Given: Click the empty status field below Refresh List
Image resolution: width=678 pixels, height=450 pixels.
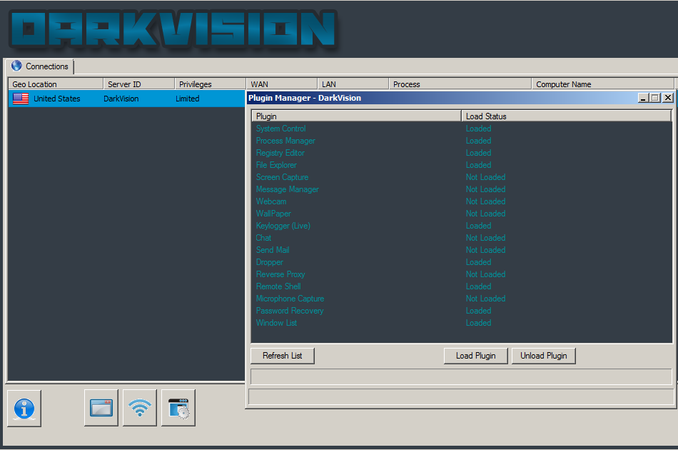Looking at the screenshot, I should 461,376.
